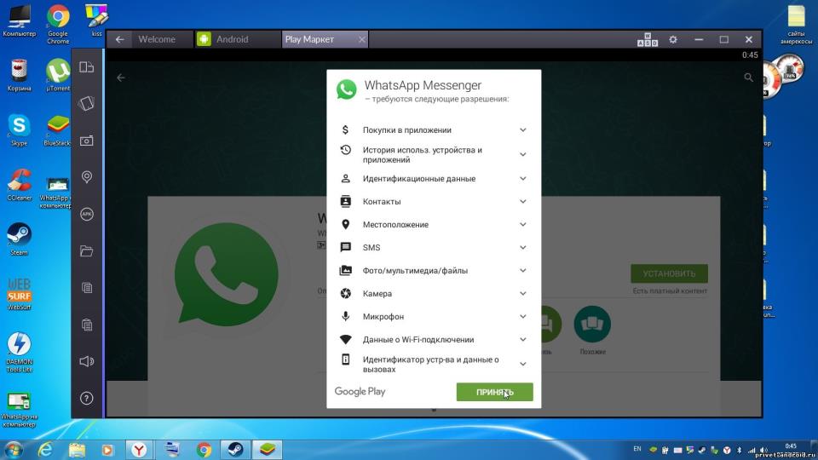The width and height of the screenshot is (818, 460).
Task: Launch Internet Explorer from taskbar
Action: point(45,450)
